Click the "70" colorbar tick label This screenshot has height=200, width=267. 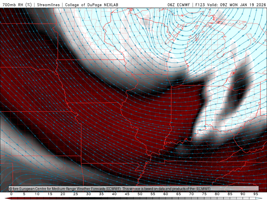tap(191, 194)
